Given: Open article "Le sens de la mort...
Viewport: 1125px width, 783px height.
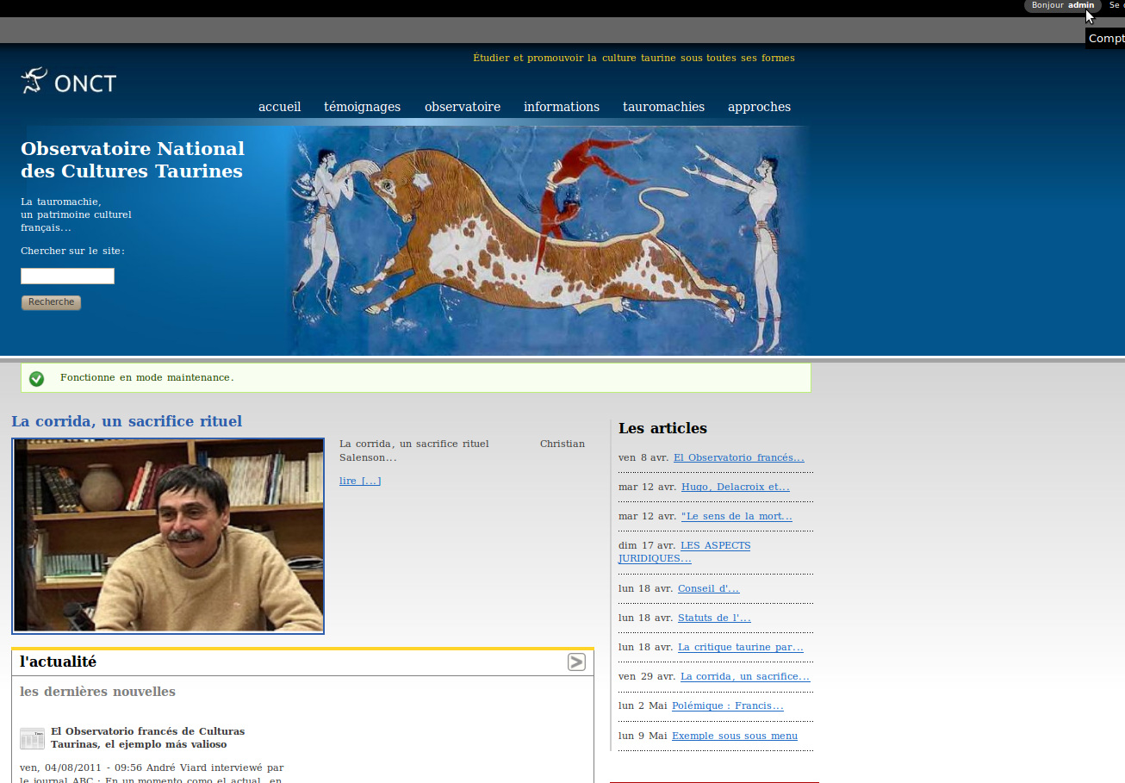Looking at the screenshot, I should (737, 516).
